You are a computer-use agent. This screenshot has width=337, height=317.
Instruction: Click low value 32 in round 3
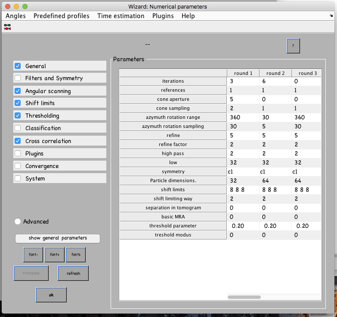tap(306, 162)
